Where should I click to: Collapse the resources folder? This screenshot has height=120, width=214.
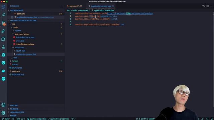click(19, 47)
